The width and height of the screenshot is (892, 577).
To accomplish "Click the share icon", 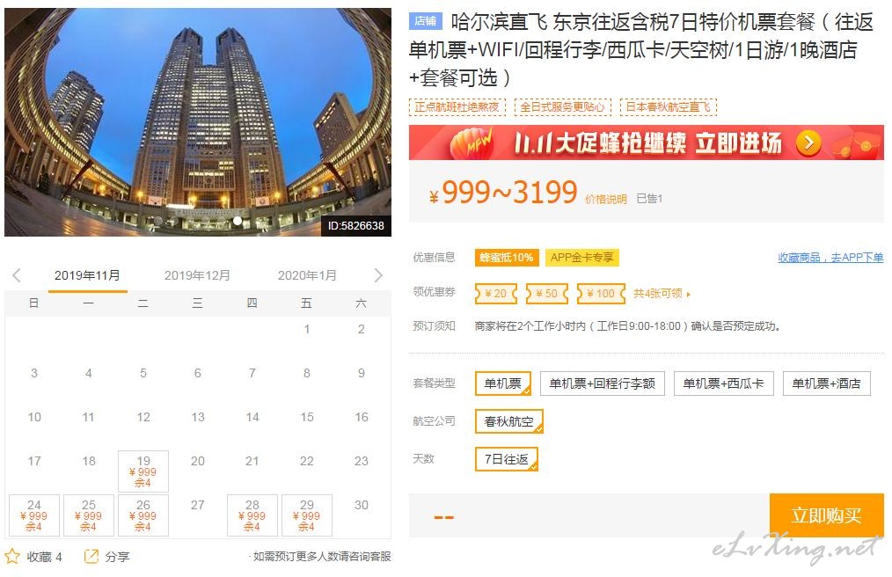I will pos(91,556).
